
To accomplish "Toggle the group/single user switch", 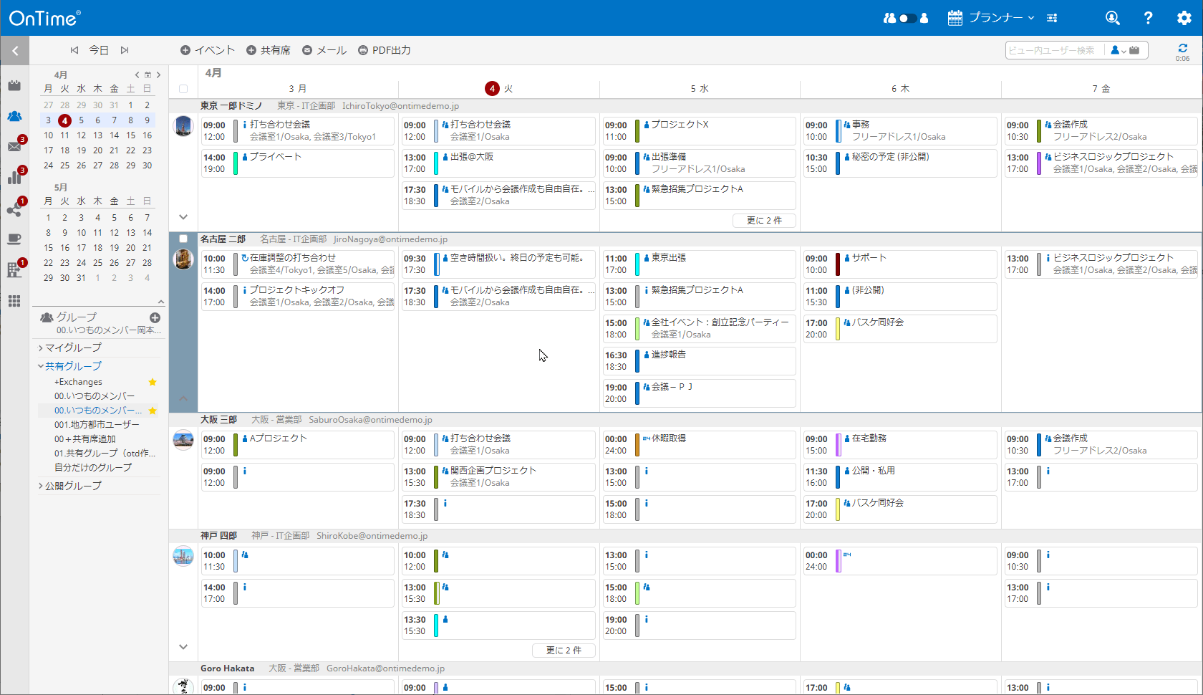I will (907, 18).
